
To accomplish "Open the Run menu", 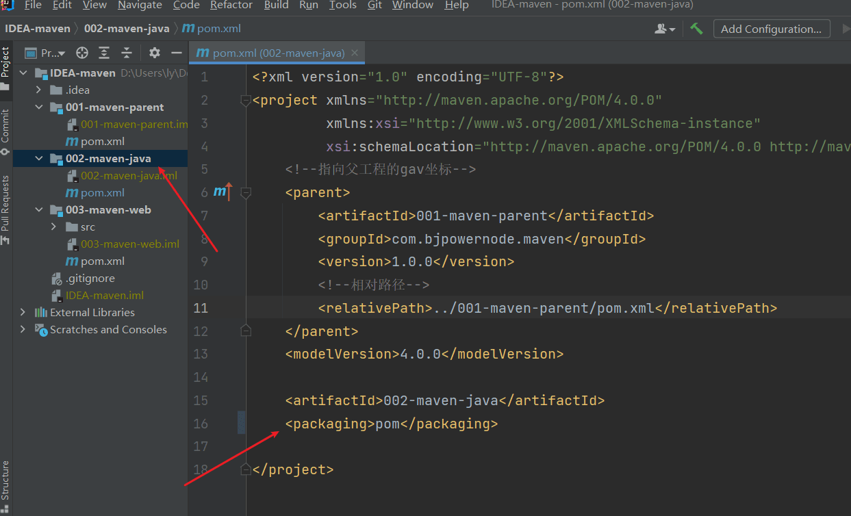I will point(309,5).
